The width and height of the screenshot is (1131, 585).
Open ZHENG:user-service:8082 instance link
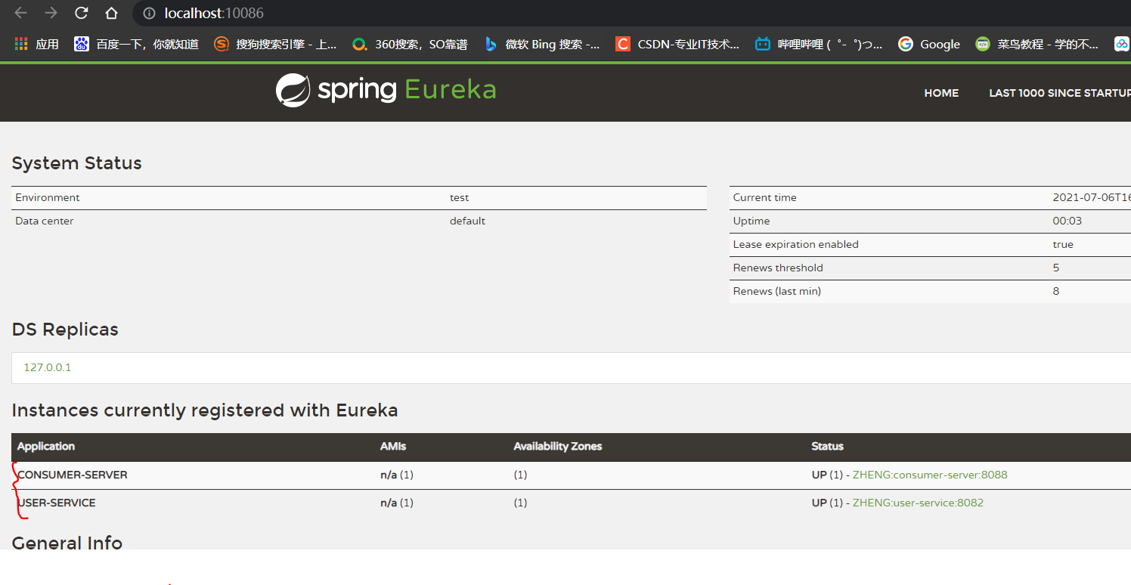click(918, 503)
